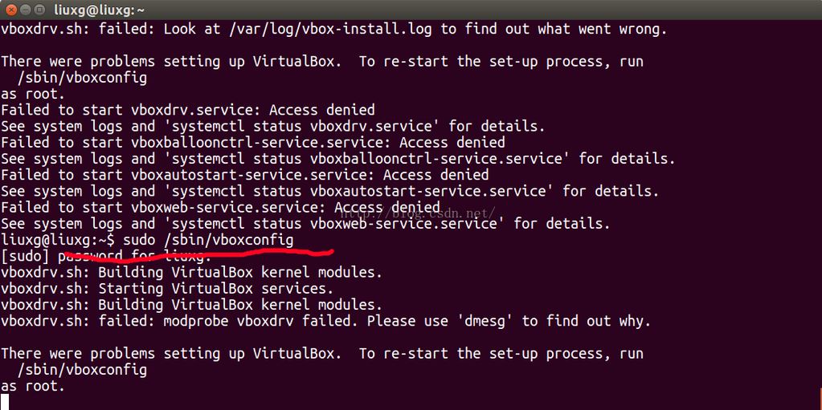Screen dimensions: 822x410
Task: Click the liuxg@liuxg:~$ shell prompt
Action: pos(59,240)
